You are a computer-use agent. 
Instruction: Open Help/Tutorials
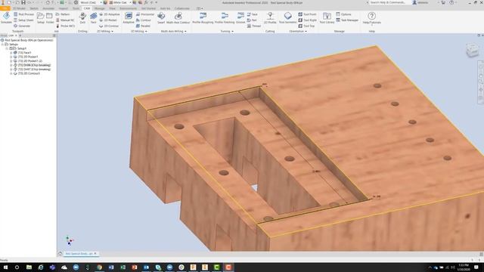tap(371, 18)
